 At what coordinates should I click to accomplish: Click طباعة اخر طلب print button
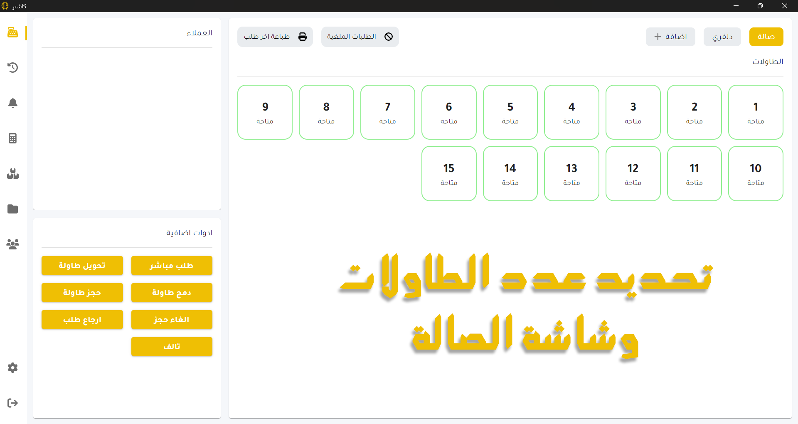(x=275, y=37)
